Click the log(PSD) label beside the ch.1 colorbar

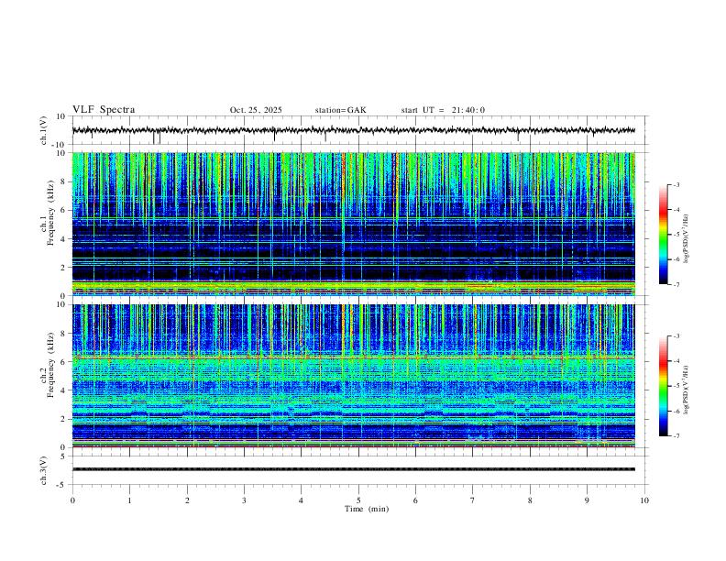[x=687, y=239]
